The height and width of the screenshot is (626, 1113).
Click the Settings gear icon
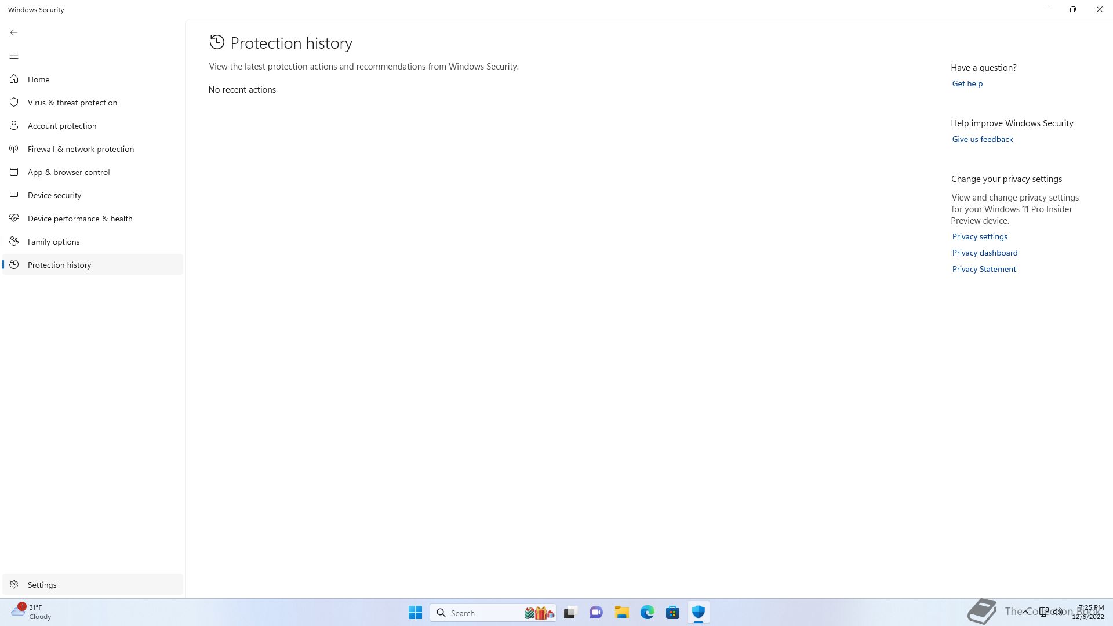click(x=14, y=584)
